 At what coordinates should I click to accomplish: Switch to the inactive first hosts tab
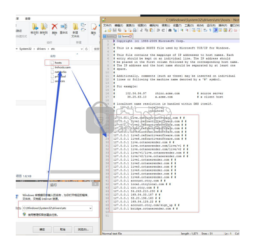(110, 36)
